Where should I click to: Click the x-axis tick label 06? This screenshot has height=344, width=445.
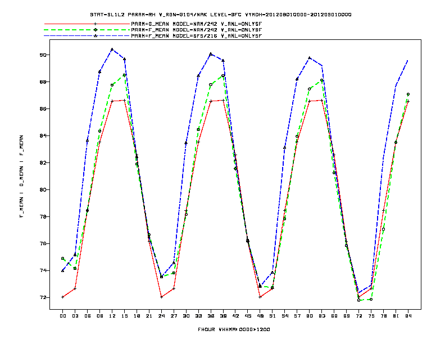pos(88,316)
